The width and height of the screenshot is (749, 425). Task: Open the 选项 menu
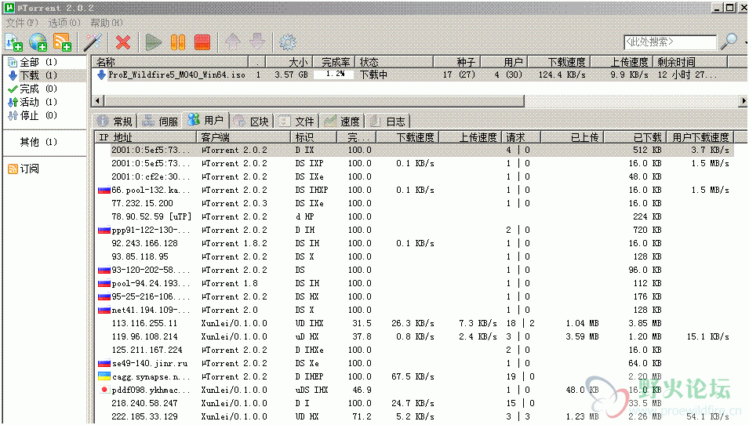64,23
